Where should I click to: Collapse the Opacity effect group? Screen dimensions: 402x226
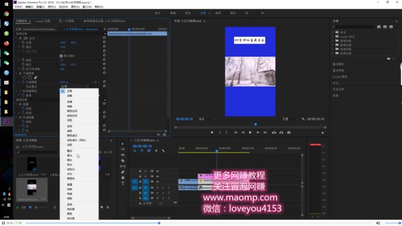[17, 73]
